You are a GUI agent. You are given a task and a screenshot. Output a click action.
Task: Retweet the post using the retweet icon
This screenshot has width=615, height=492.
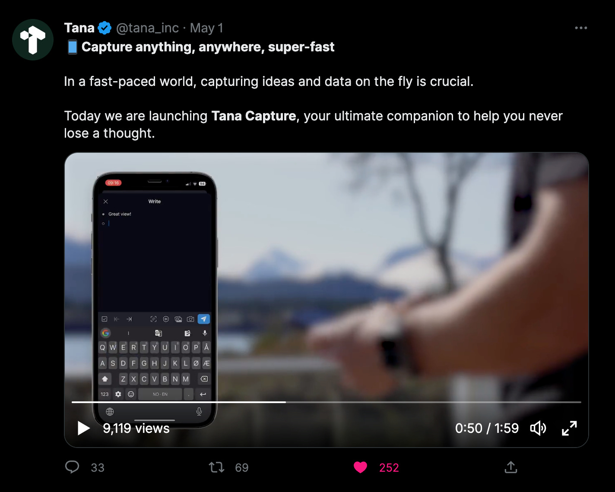(x=216, y=467)
